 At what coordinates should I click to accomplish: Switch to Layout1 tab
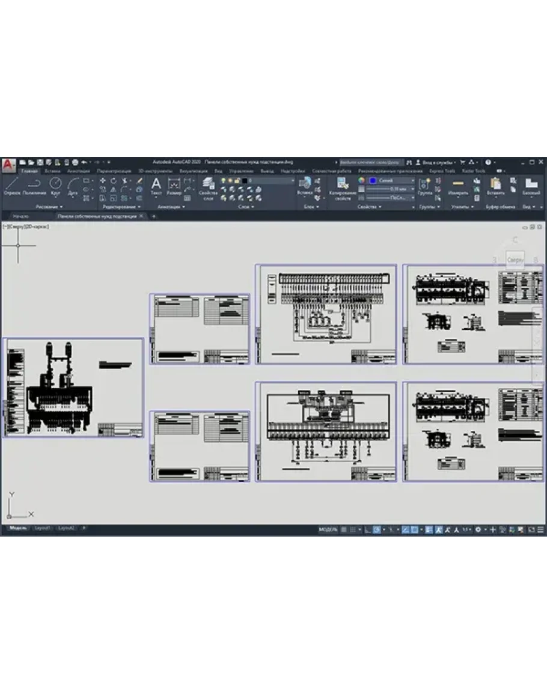click(x=42, y=528)
